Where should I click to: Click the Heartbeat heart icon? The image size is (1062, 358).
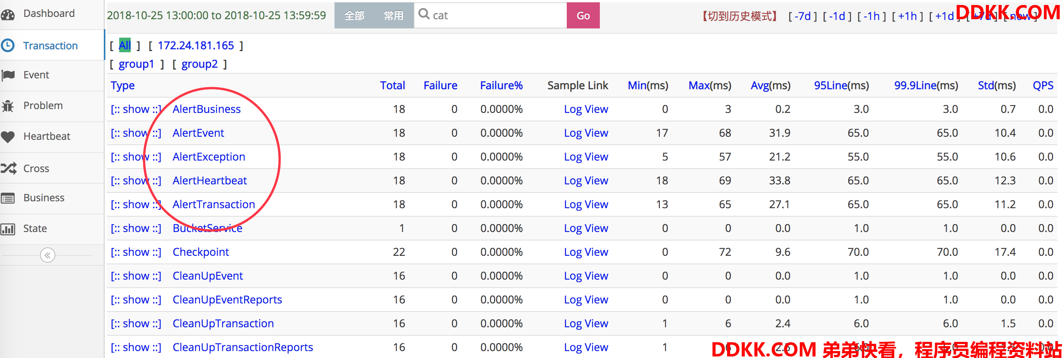[x=8, y=136]
